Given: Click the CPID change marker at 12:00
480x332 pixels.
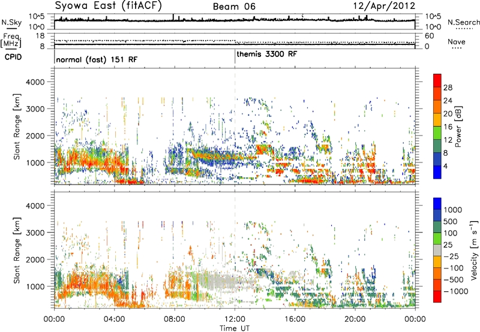Looking at the screenshot, I should (235, 57).
